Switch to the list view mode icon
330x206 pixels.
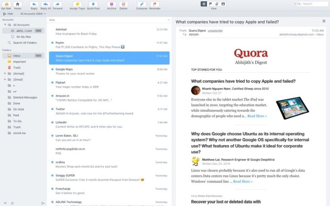click(x=204, y=4)
